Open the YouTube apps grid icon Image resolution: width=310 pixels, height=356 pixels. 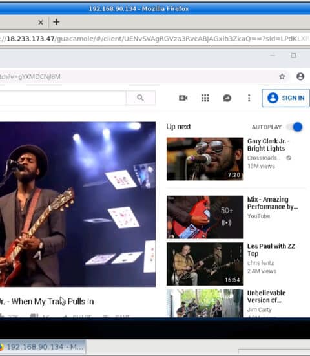(x=205, y=98)
